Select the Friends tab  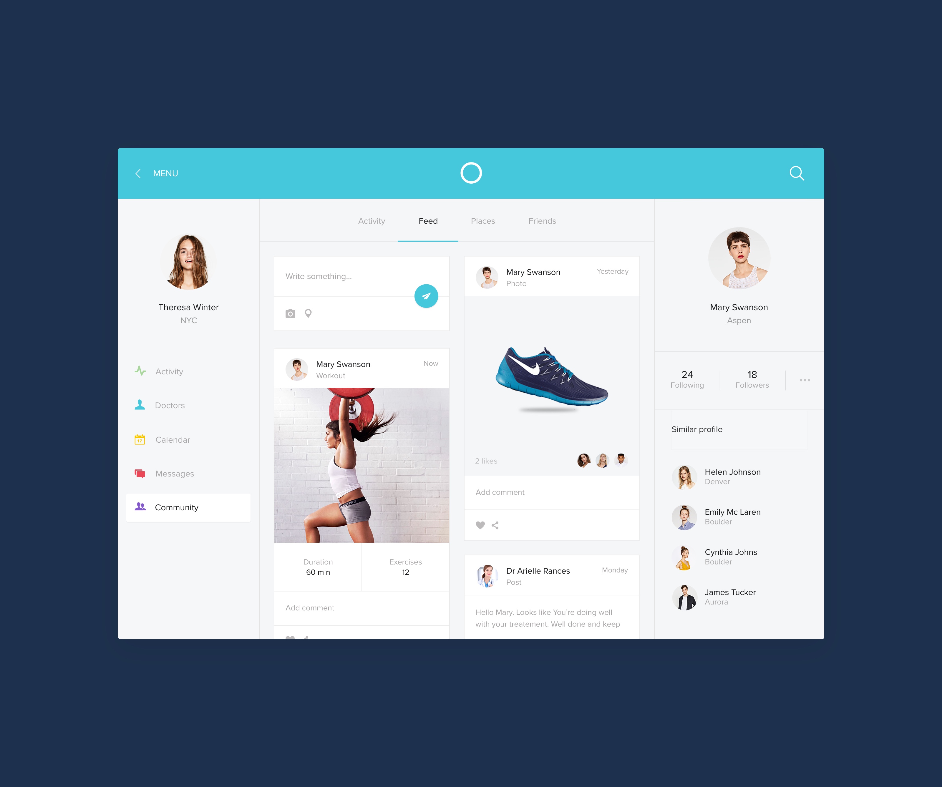[x=542, y=221]
